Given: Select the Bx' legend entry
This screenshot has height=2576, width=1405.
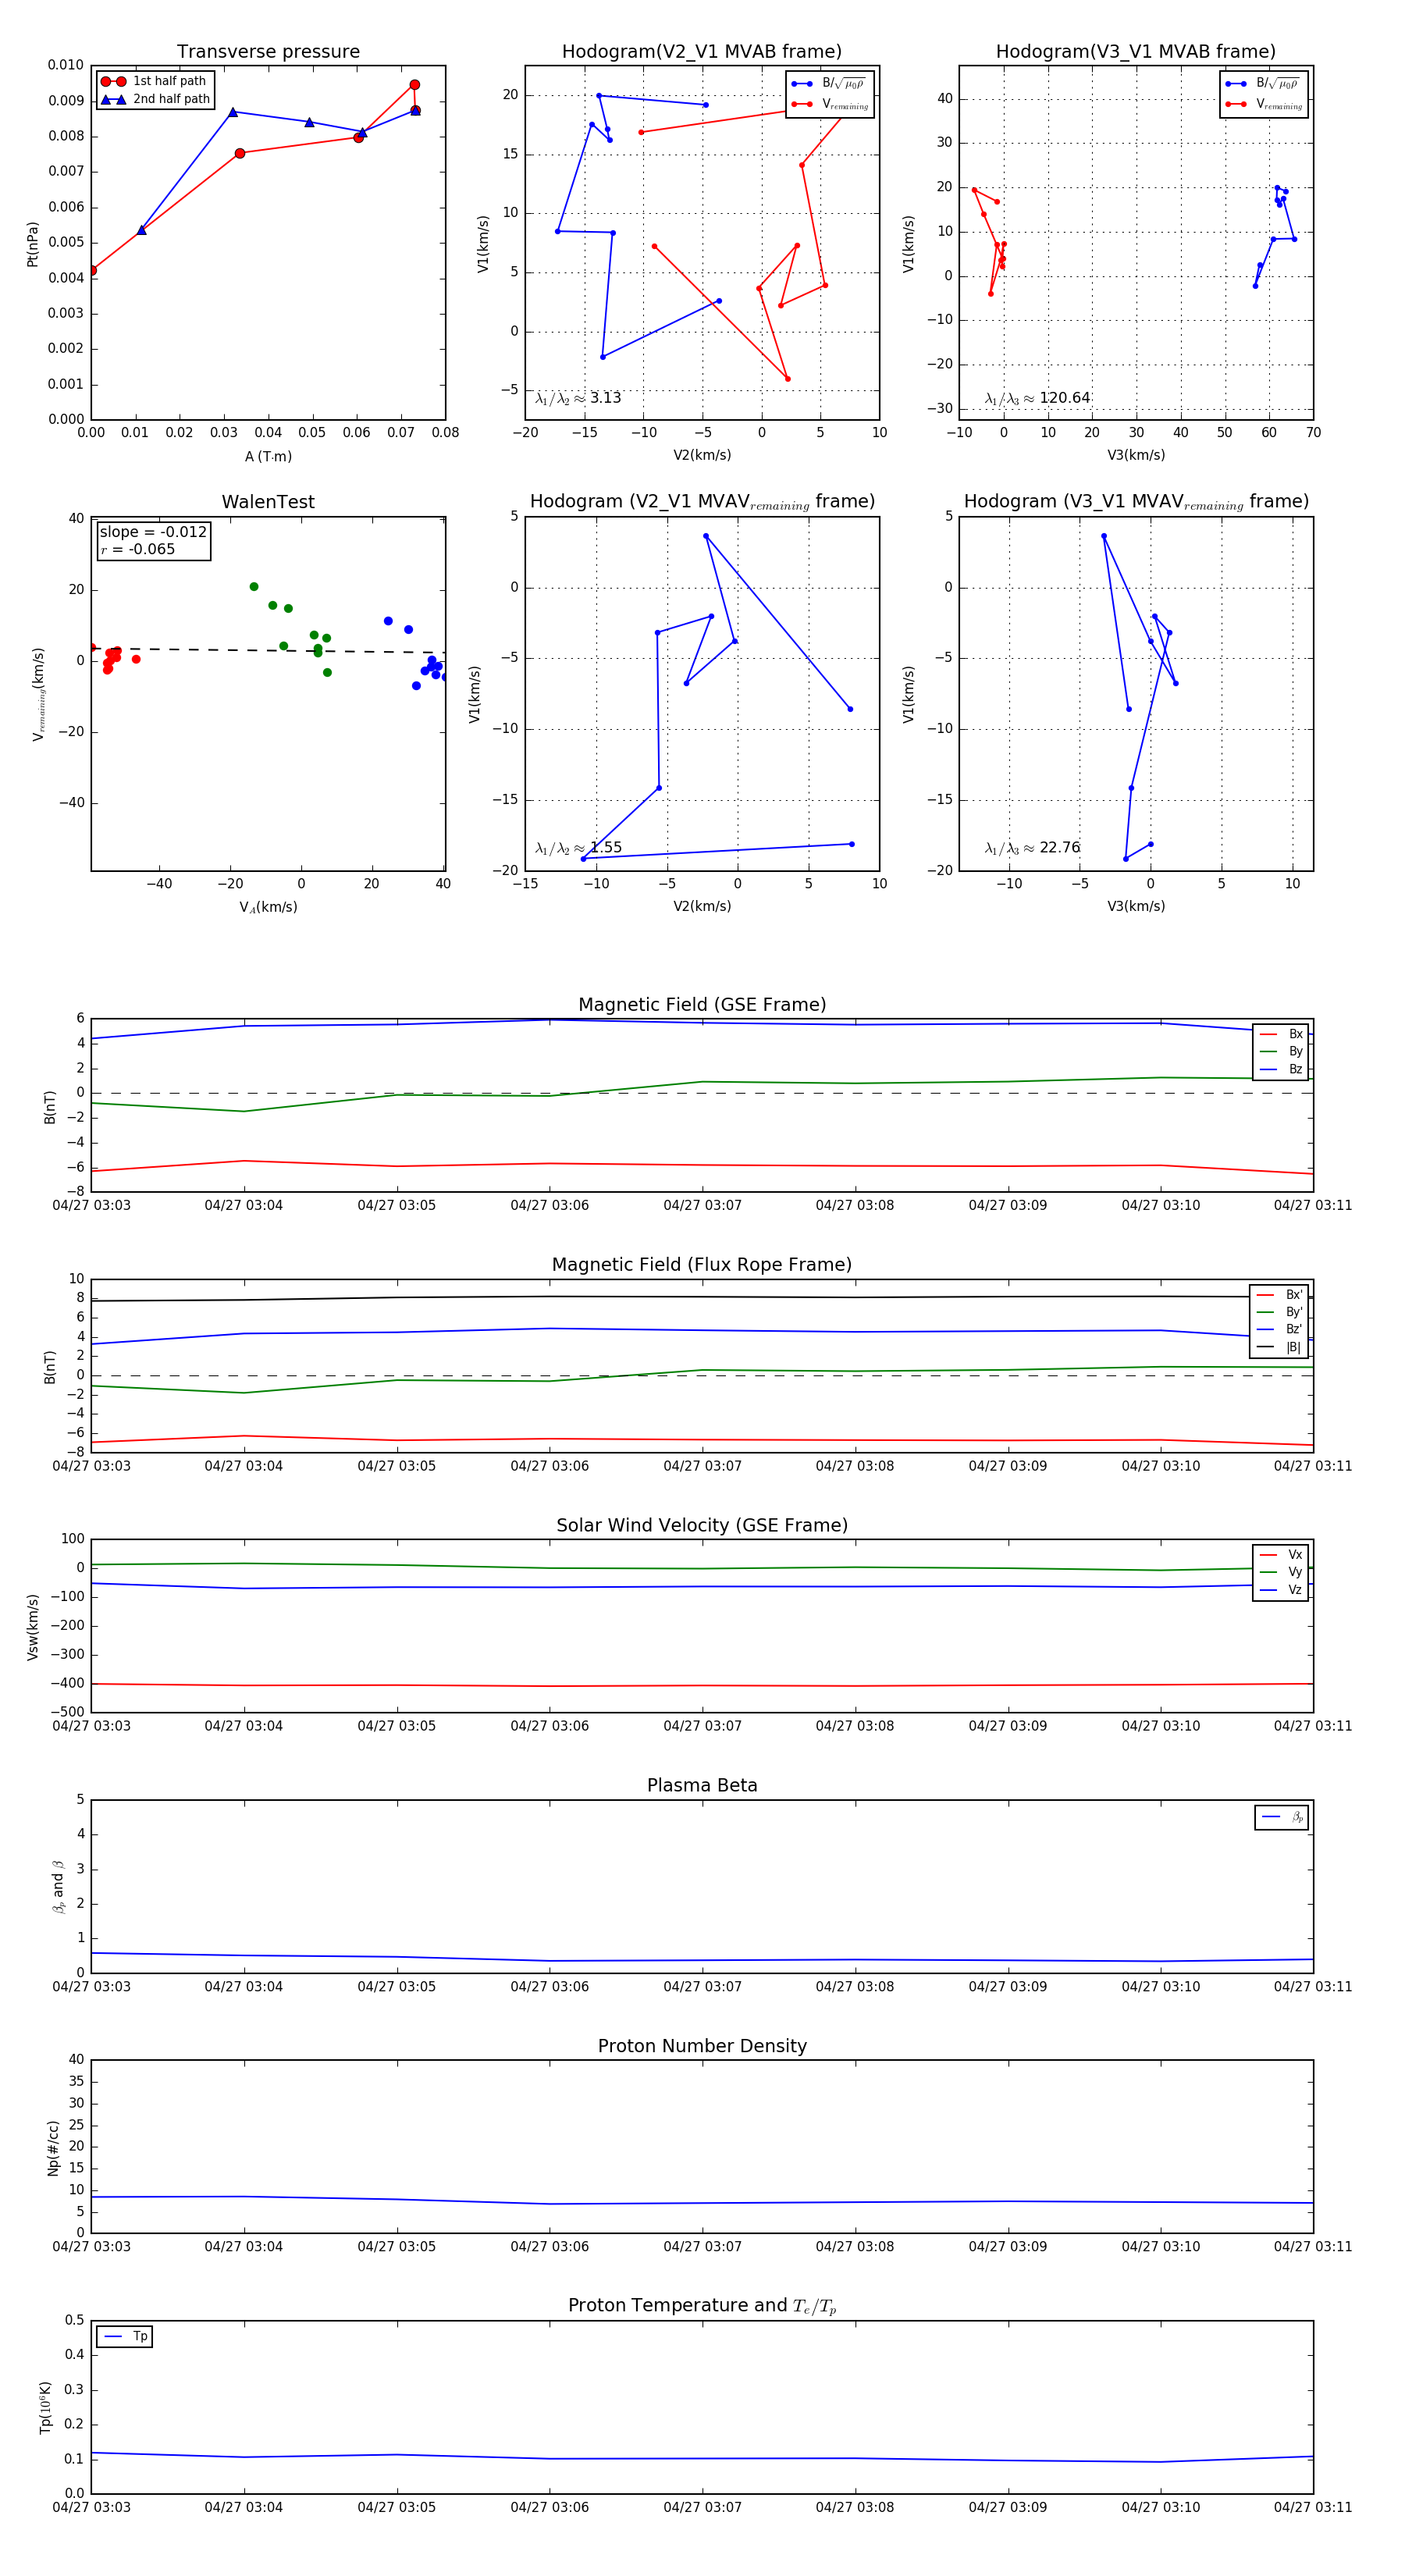Looking at the screenshot, I should coord(1279,1294).
